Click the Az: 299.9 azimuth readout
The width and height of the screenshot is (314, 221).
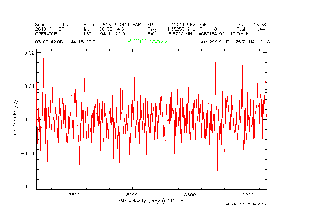pyautogui.click(x=211, y=42)
